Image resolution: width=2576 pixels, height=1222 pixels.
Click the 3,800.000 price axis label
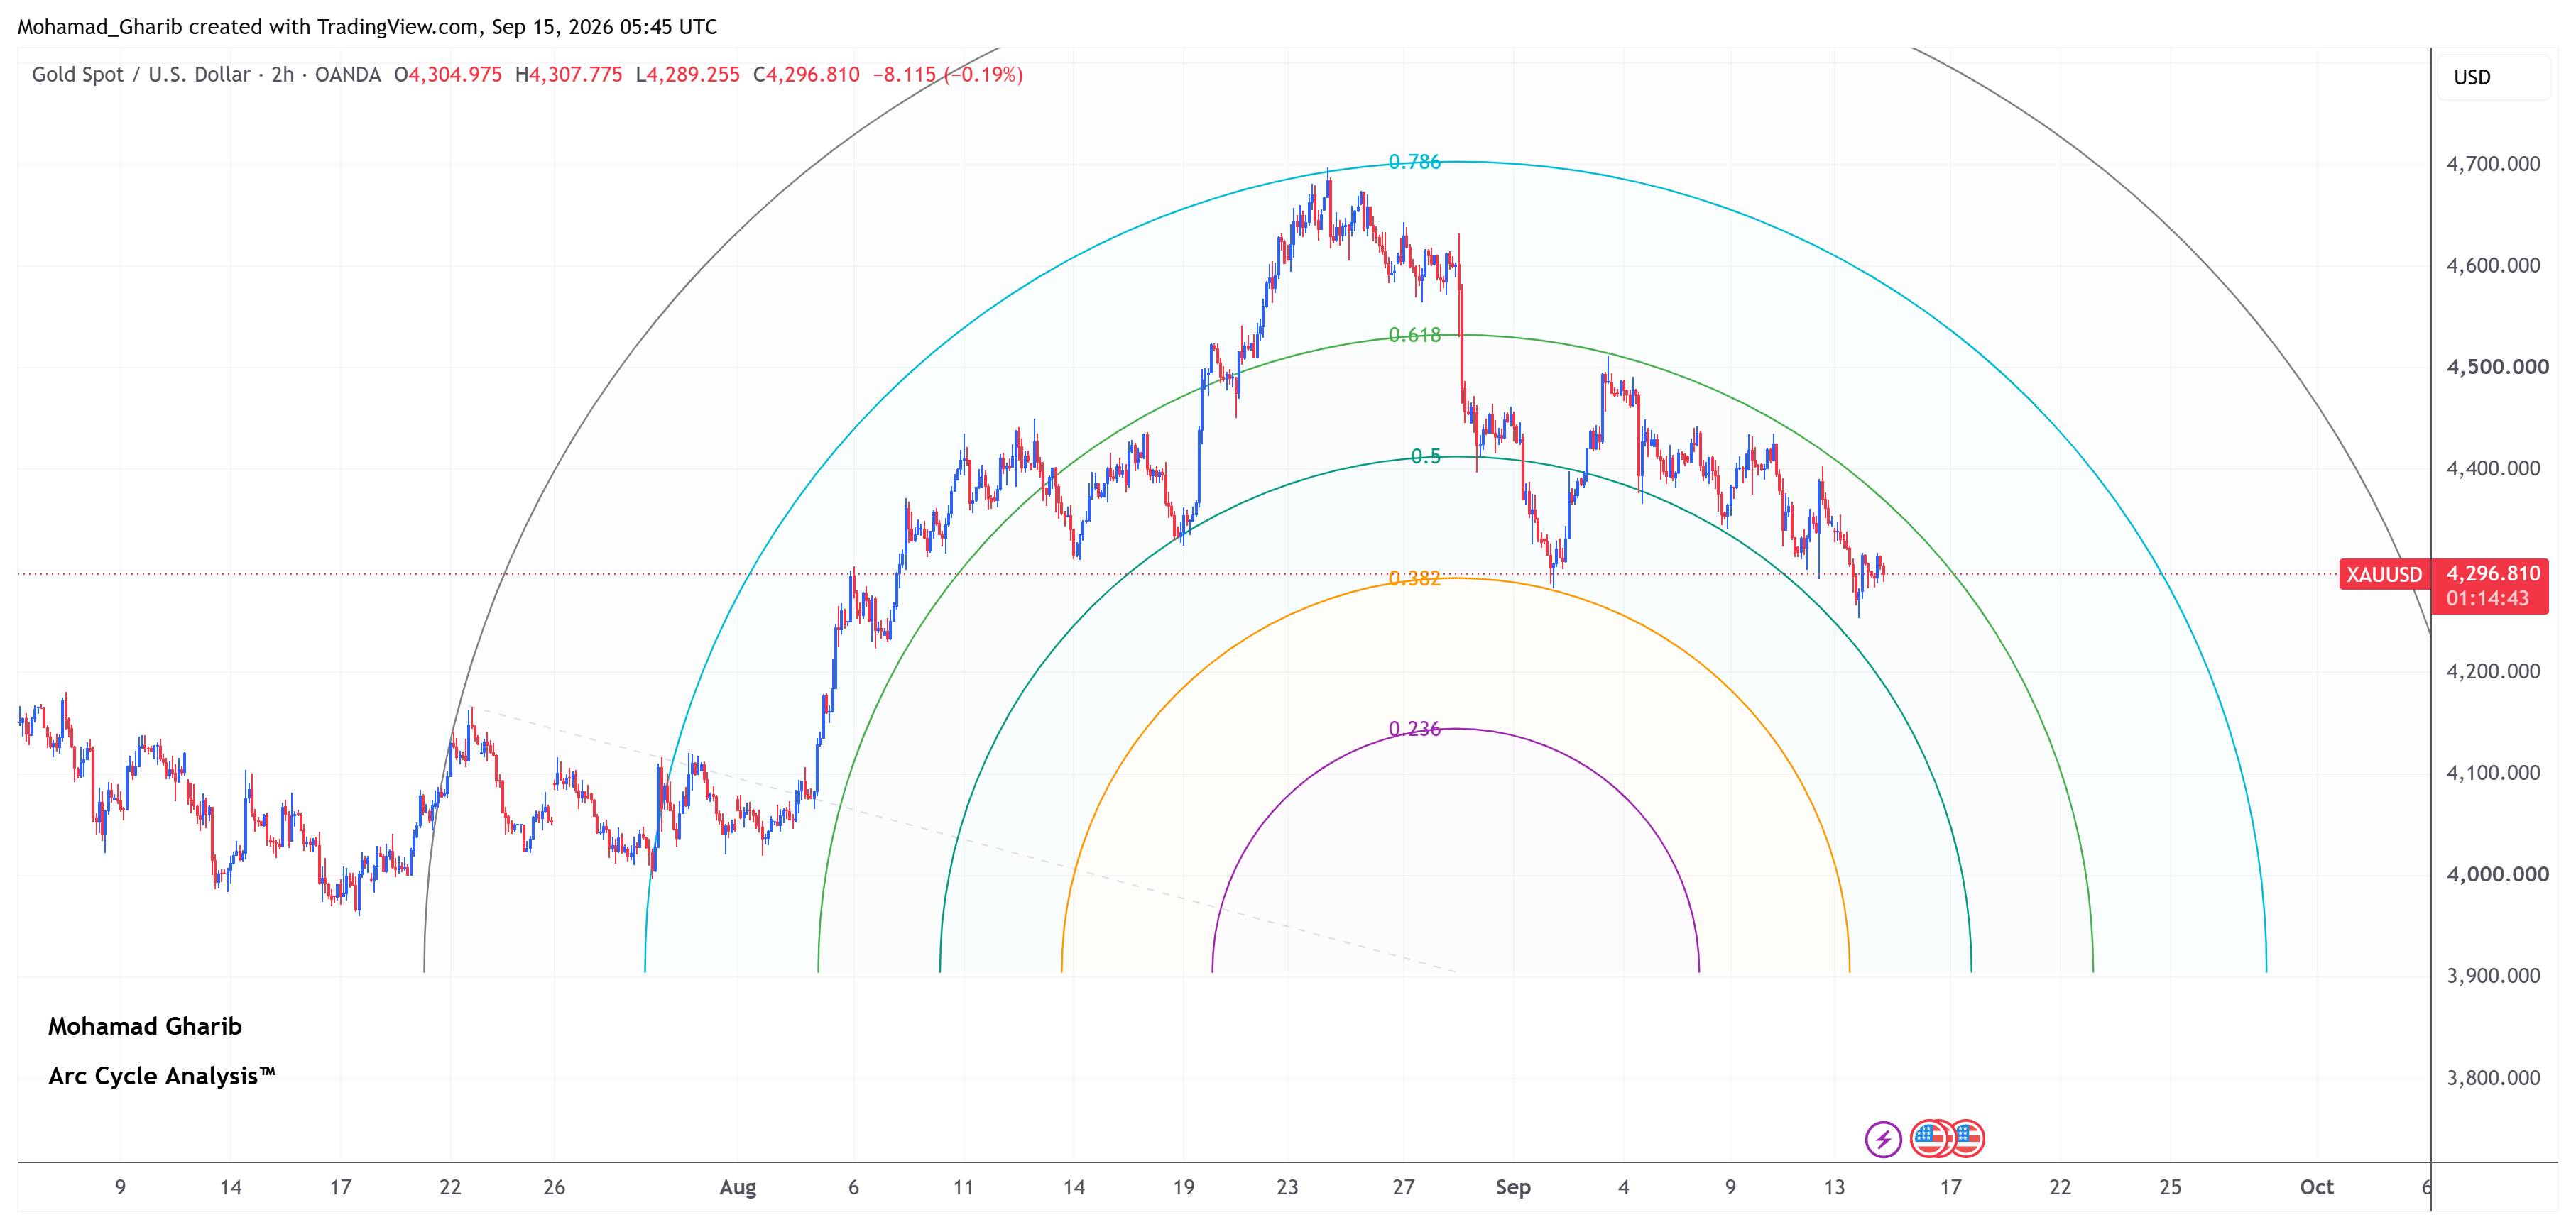tap(2493, 1078)
